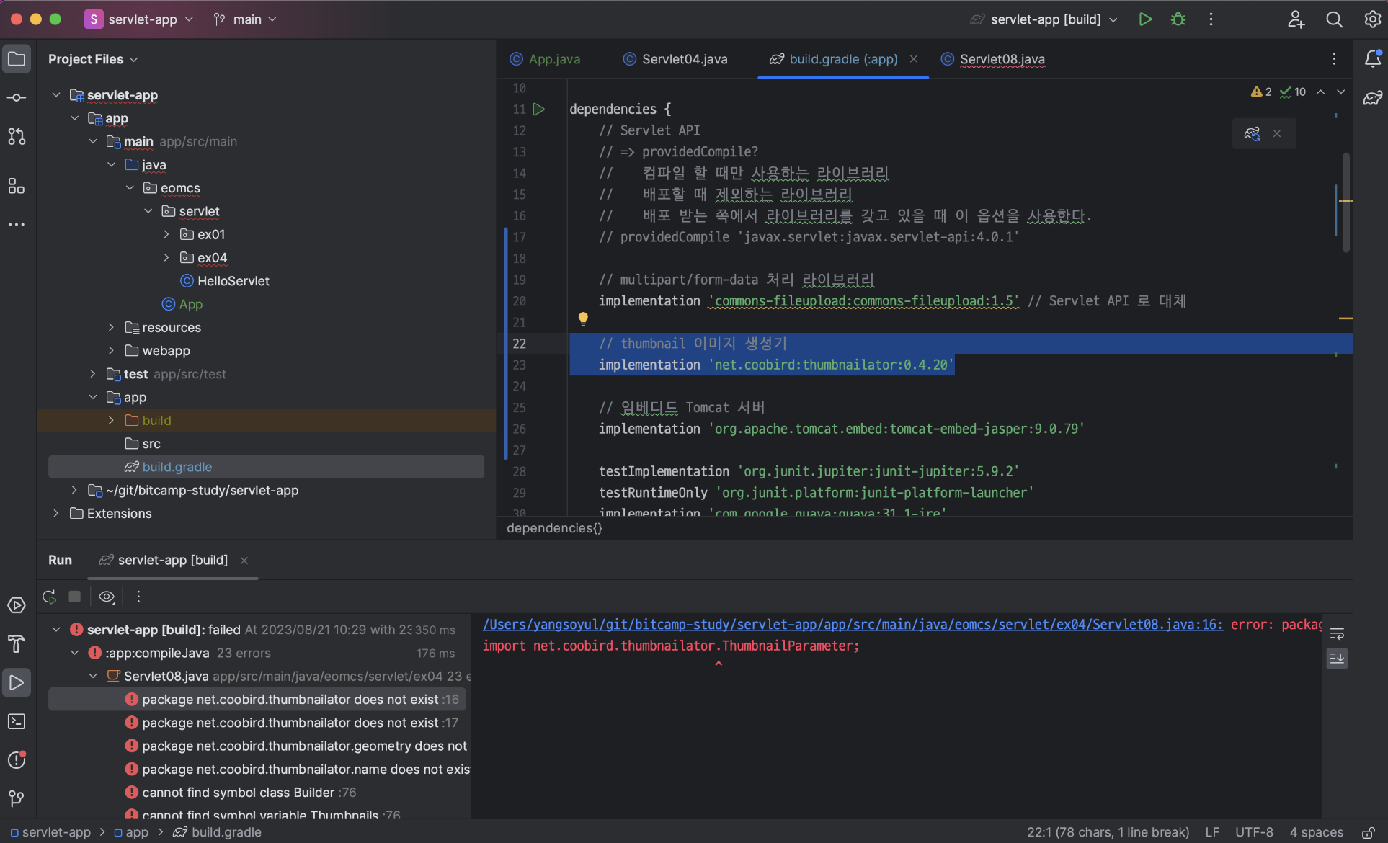The height and width of the screenshot is (843, 1388).
Task: Click the yellow lightbulb intention action
Action: 583,318
